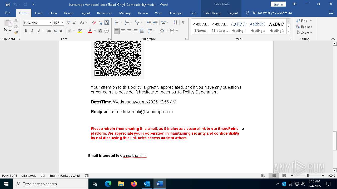337x189 pixels.
Task: Open the File tab
Action: tap(8, 13)
